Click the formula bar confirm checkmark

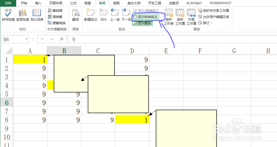coord(52,39)
